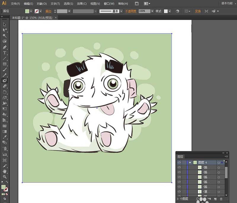Click the green fill color swatch

pyautogui.click(x=27, y=11)
